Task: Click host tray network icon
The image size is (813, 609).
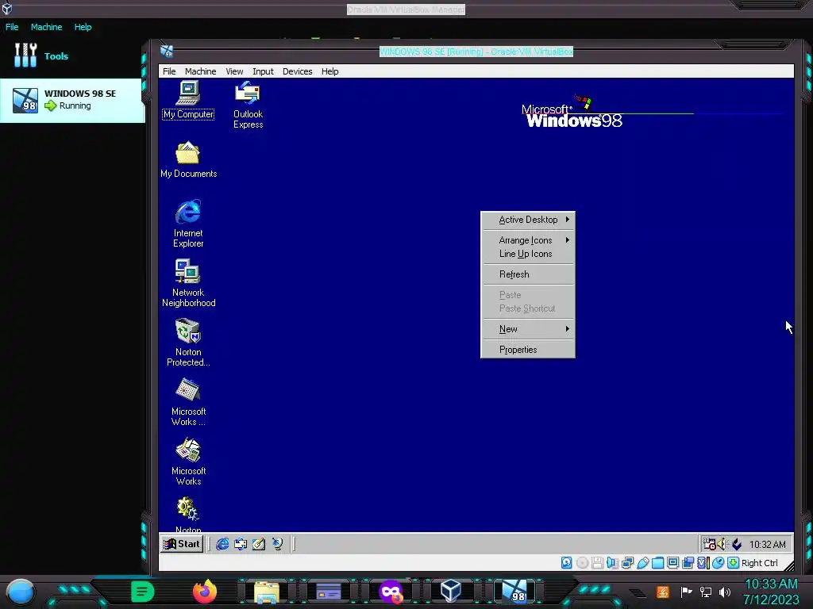Action: coord(705,592)
